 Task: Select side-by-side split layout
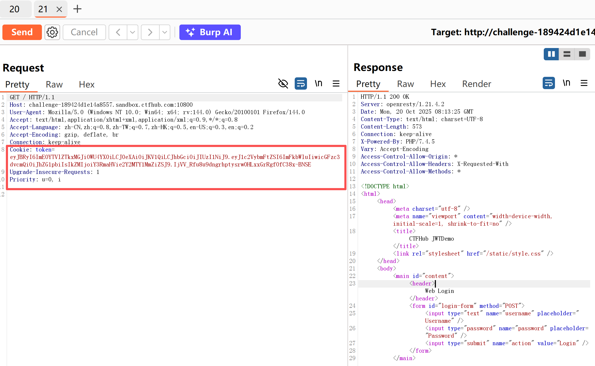tap(551, 54)
